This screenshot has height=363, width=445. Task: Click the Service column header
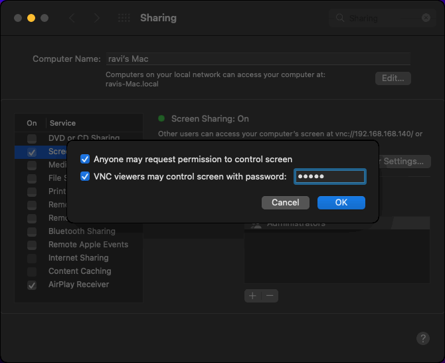click(62, 123)
